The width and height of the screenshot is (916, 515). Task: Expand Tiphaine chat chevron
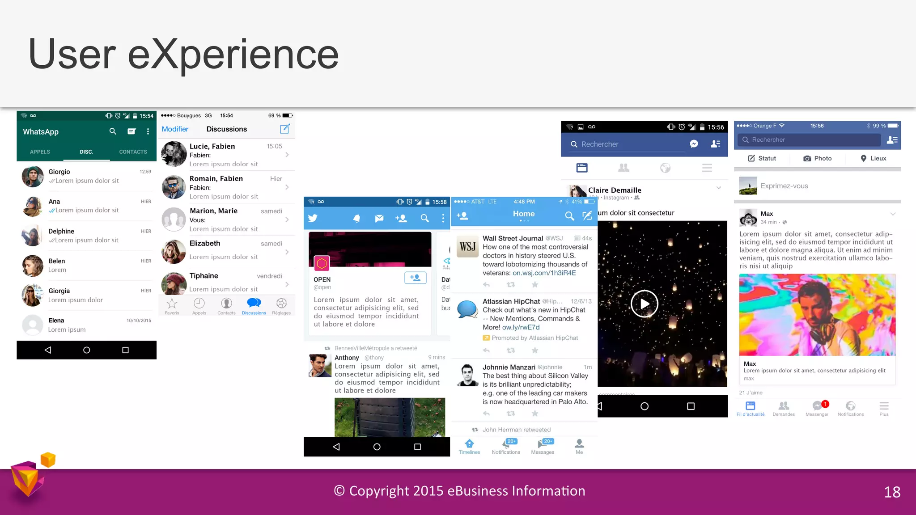tap(287, 284)
